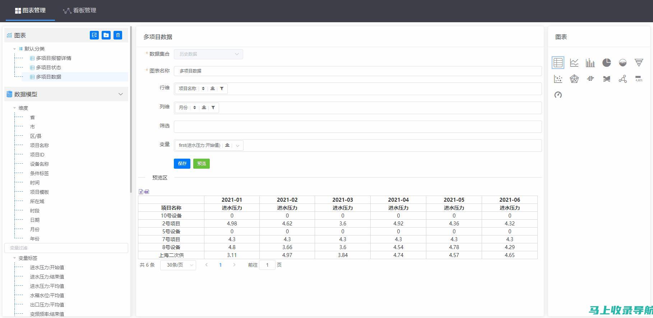This screenshot has height=318, width=653.
Task: Open 多项目状态 in chart tree
Action: point(48,67)
